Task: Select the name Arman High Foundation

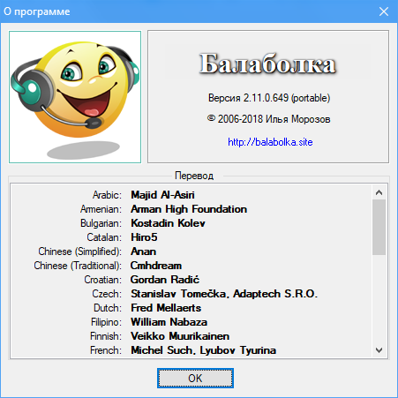Action: 189,209
